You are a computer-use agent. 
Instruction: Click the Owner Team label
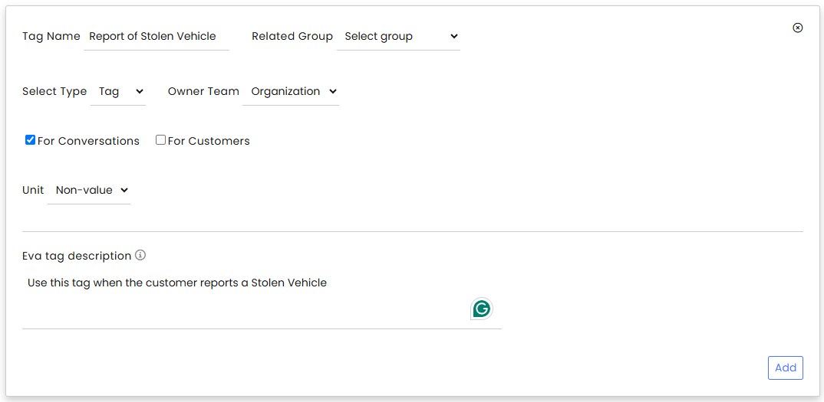point(203,91)
